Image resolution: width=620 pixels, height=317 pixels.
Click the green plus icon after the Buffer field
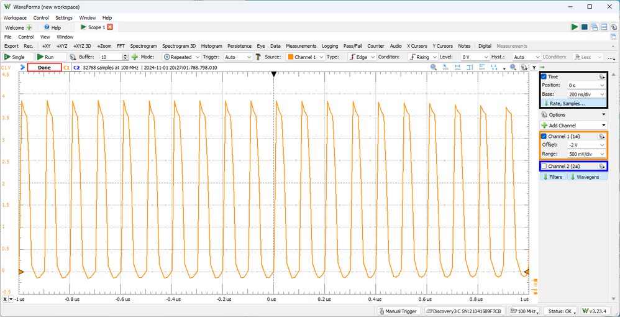tap(135, 57)
